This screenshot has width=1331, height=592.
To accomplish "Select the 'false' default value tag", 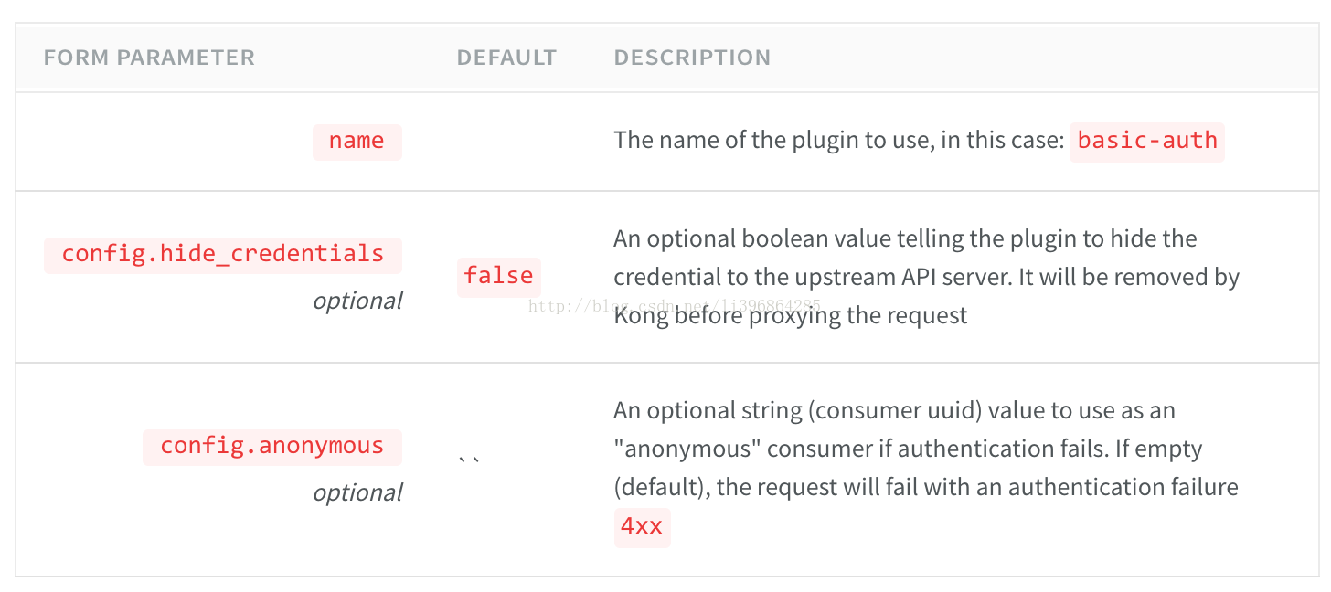I will point(498,277).
